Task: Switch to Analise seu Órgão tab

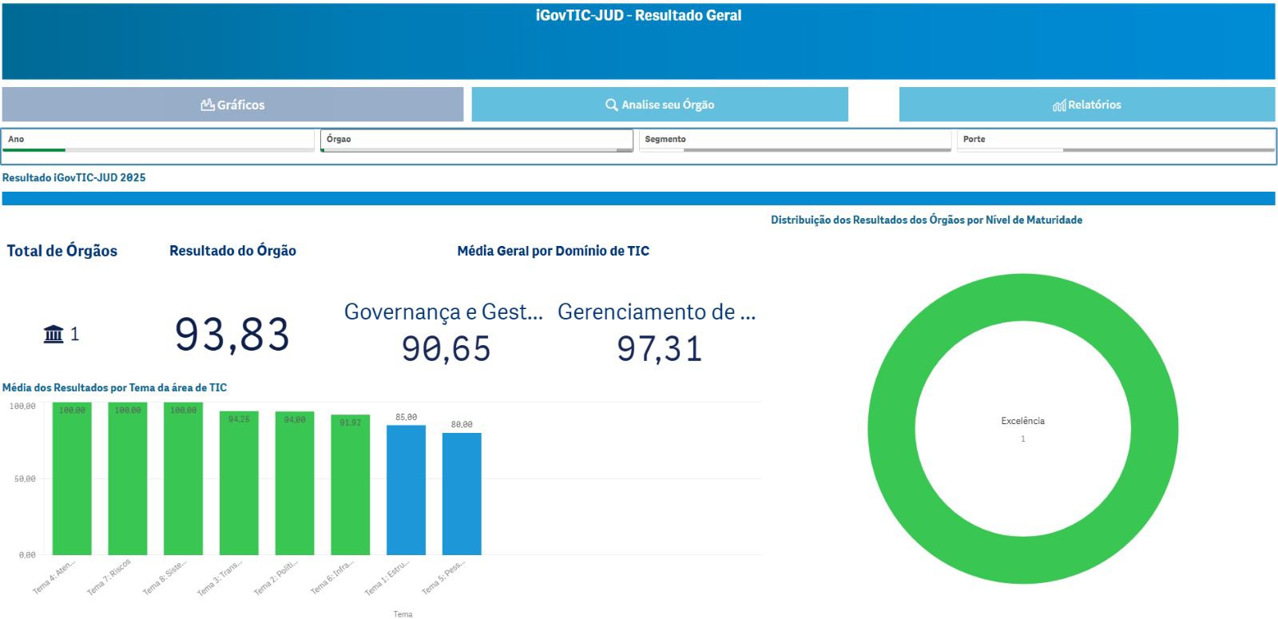Action: (x=660, y=105)
